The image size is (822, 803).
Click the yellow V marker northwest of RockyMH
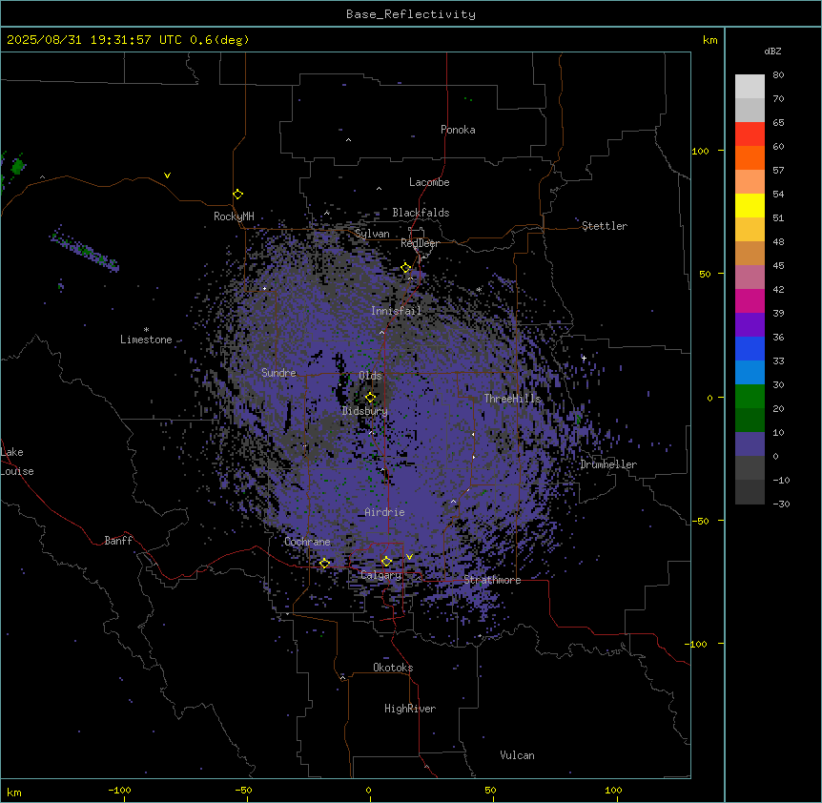click(167, 175)
